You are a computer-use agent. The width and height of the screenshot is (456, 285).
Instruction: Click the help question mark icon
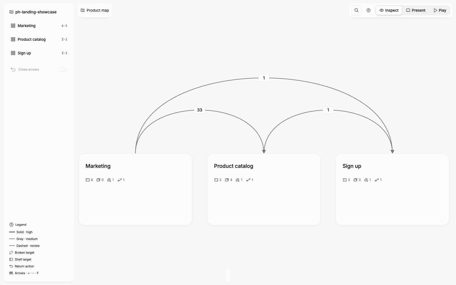(369, 10)
